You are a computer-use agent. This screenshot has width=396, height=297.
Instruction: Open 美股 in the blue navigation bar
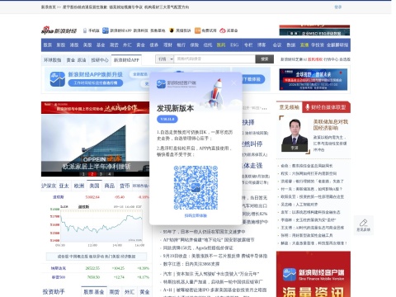click(x=87, y=45)
